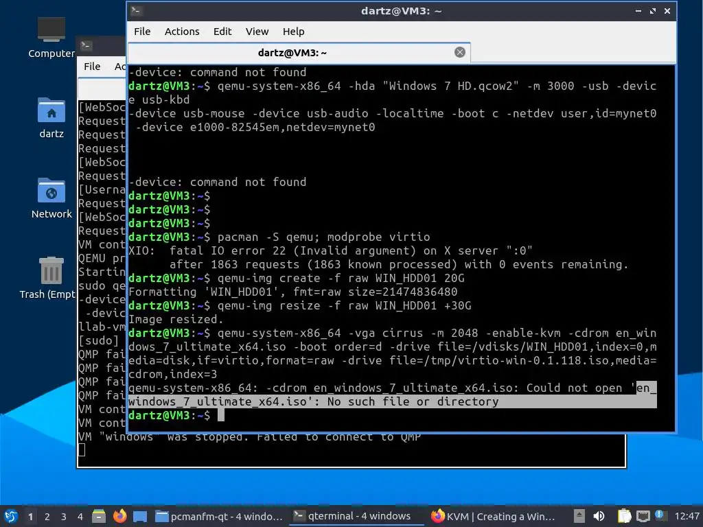This screenshot has height=527, width=703.
Task: Activate qterminal taskbar group
Action: click(356, 516)
